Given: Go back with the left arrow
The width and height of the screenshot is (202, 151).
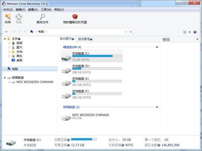Looking at the screenshot, I should coord(6,32).
